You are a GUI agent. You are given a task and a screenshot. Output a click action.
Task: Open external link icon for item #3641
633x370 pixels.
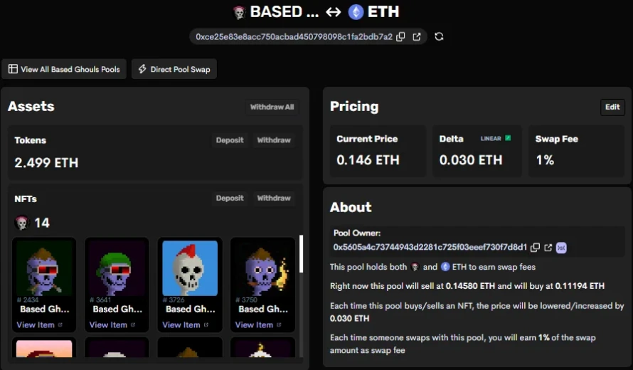pos(133,324)
